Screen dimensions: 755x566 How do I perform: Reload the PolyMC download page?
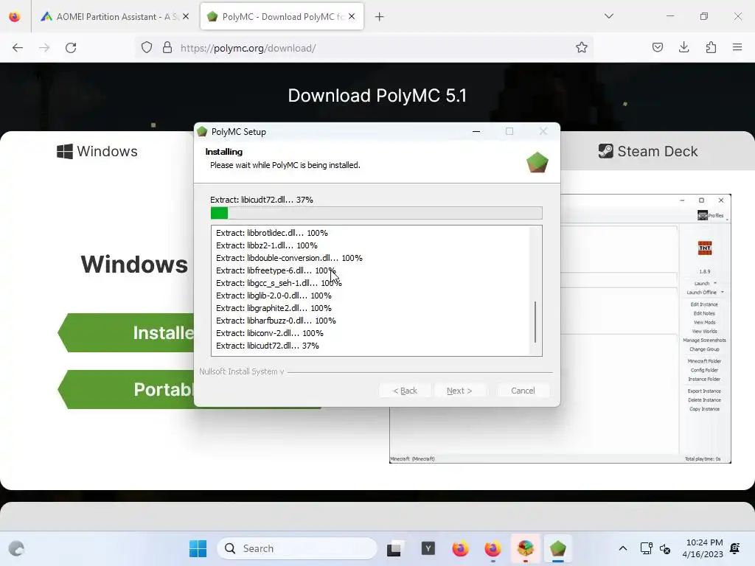pyautogui.click(x=71, y=48)
